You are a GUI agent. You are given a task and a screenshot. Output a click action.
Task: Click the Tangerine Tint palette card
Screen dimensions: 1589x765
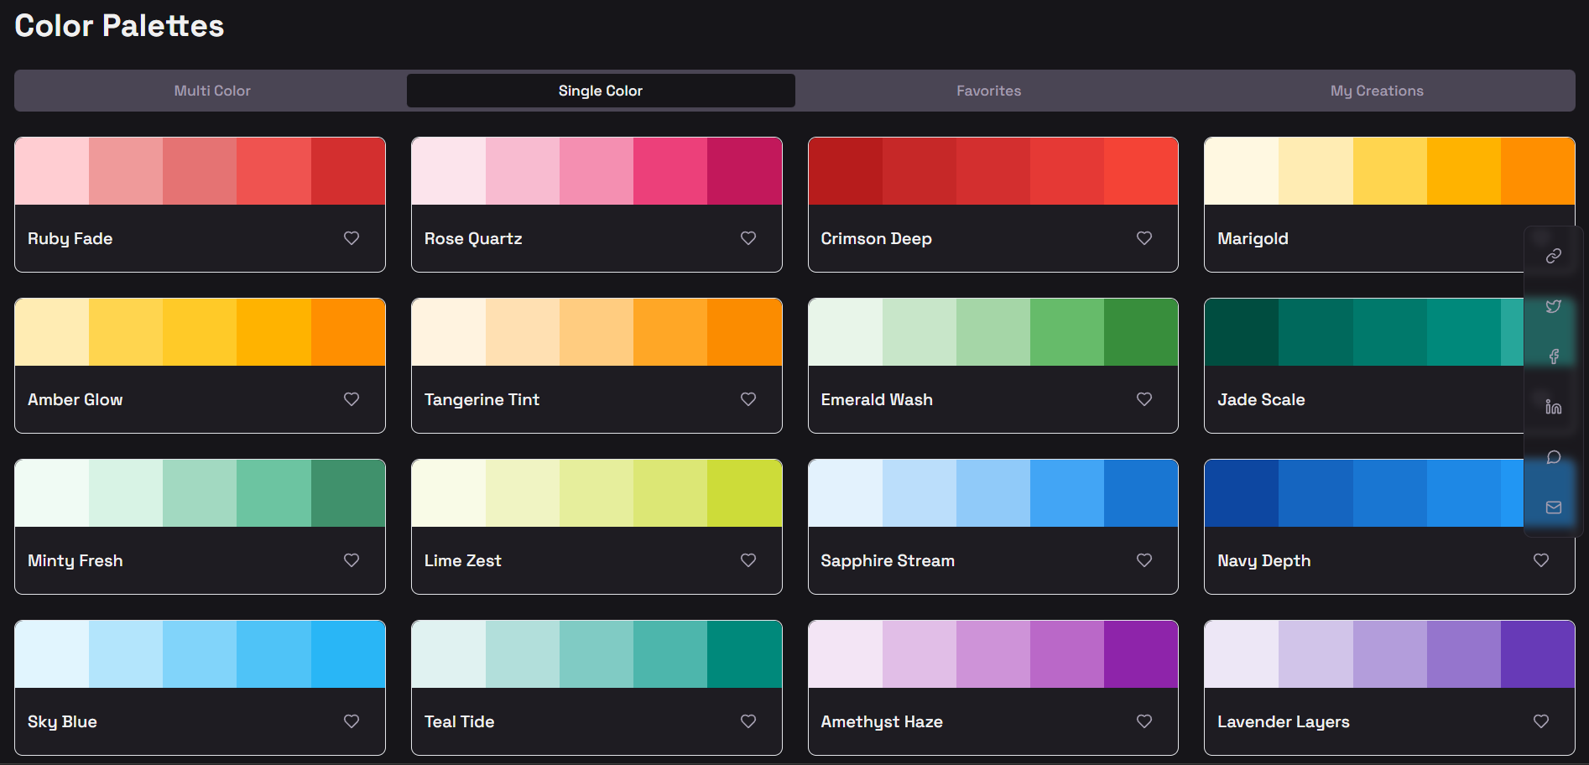pos(596,331)
